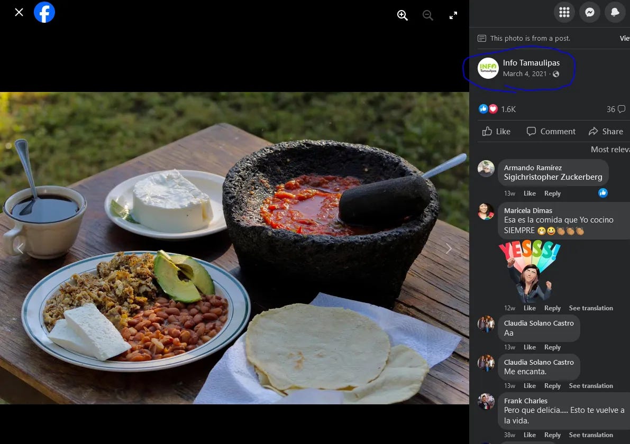Like Frank Charles's comment

(529, 435)
